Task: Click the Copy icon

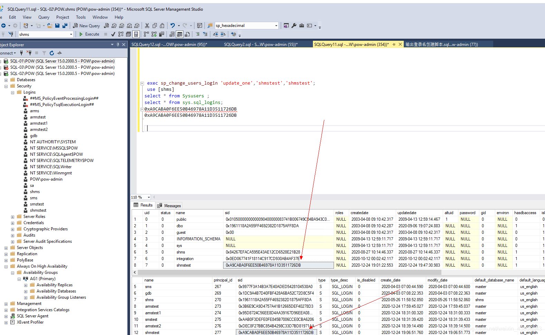Action: [x=155, y=26]
